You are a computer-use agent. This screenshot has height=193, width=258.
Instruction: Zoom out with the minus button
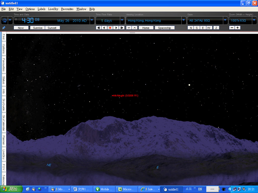point(232,28)
